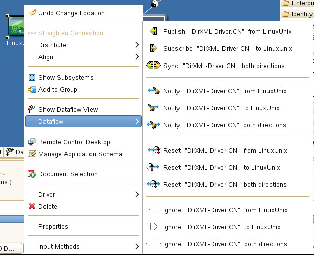Expand the Align submenu arrow

(137, 57)
